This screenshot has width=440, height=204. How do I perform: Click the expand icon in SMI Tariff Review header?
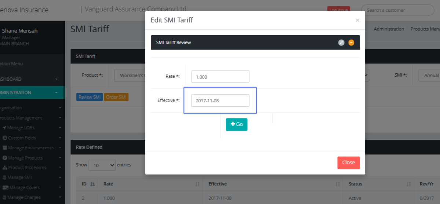[x=341, y=43]
